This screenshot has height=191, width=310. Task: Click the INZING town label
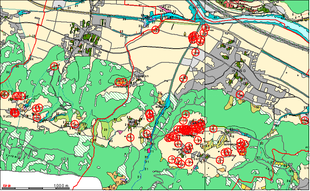(x=239, y=70)
